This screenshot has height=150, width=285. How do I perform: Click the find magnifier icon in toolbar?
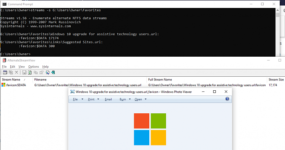pos(47,73)
